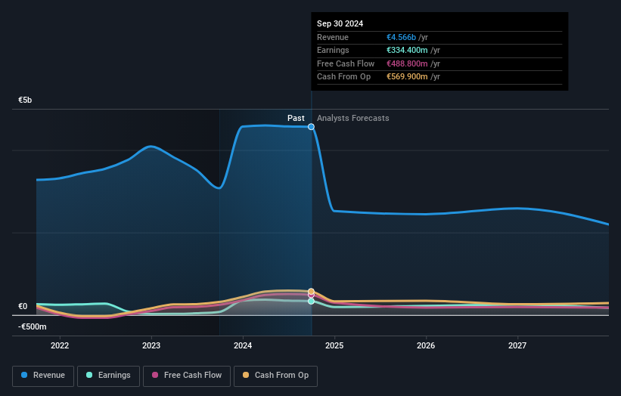The image size is (621, 396).
Task: Toggle the Free Cash Flow legend series
Action: click(187, 376)
